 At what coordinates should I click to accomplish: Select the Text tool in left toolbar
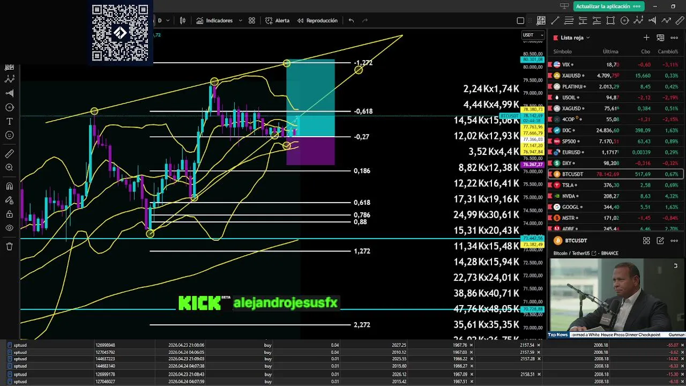point(9,122)
